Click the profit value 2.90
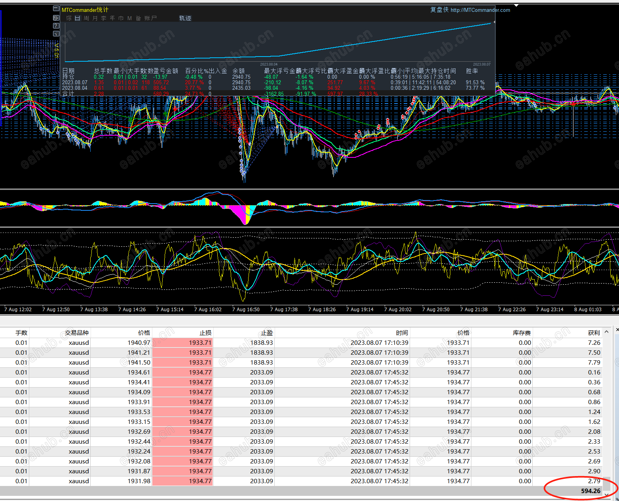The height and width of the screenshot is (501, 619). click(594, 471)
